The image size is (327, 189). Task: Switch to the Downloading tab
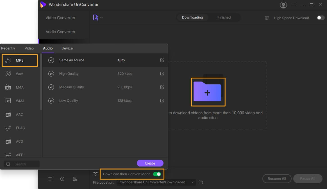point(192,17)
